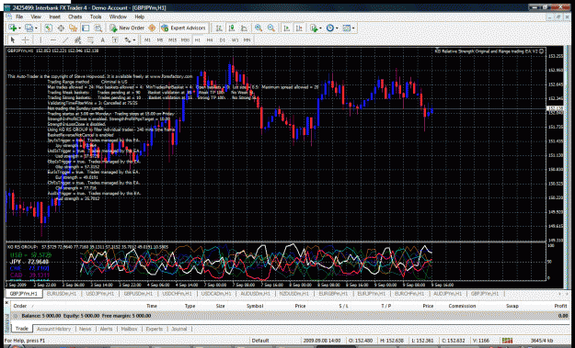This screenshot has height=348, width=575.
Task: Select H4 timeframe
Action: tap(210, 39)
